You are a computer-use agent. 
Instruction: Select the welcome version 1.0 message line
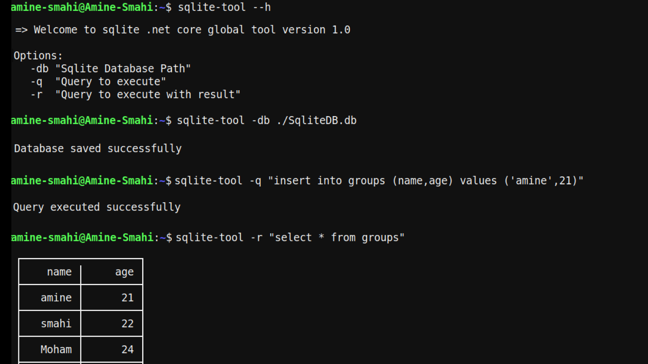pyautogui.click(x=182, y=30)
